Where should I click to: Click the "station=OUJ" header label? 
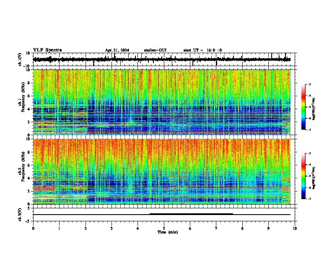click(x=155, y=50)
